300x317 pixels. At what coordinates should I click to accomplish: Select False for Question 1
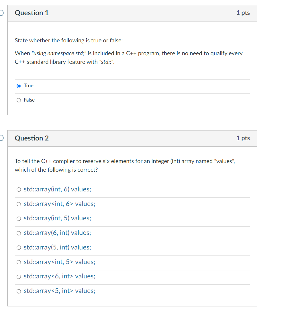tap(19, 100)
